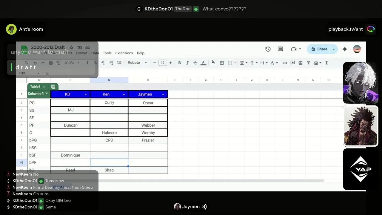The width and height of the screenshot is (382, 215).
Task: Toggle italic formatting
Action: click(187, 63)
